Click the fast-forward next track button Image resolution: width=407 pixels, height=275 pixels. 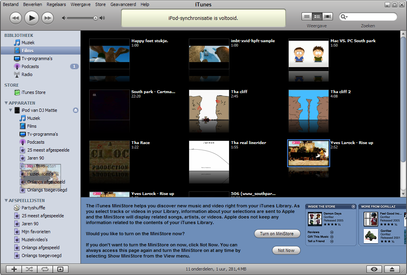click(48, 18)
